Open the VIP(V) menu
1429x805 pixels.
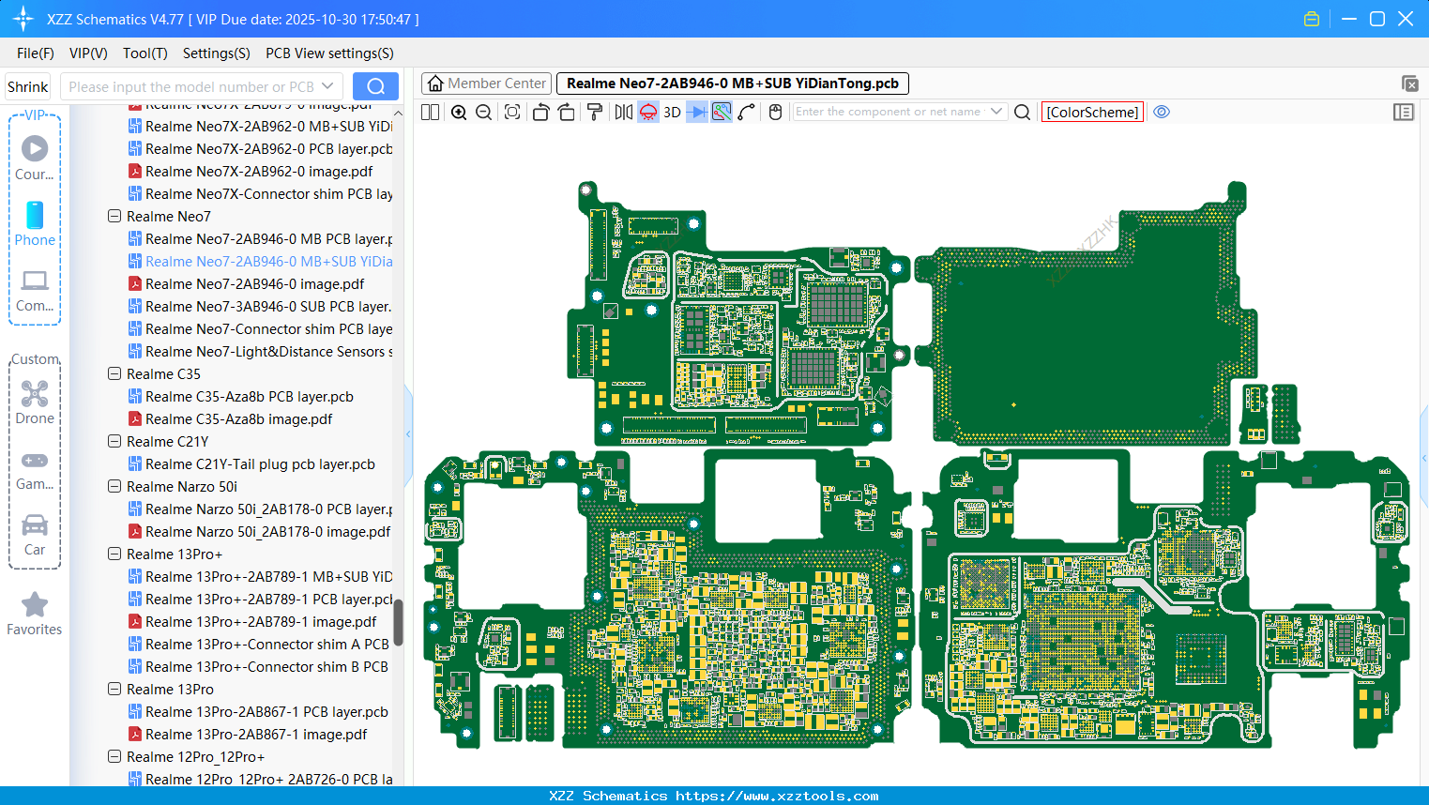tap(88, 53)
